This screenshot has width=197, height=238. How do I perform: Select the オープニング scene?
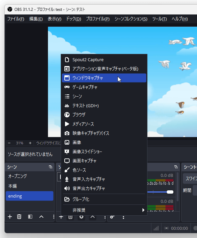point(17,176)
